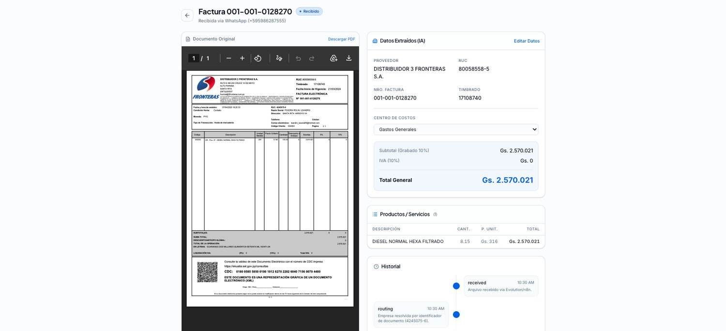Click the 'Factura 001-001-0128270' page title
Screen dimensions: 726x331
(245, 12)
